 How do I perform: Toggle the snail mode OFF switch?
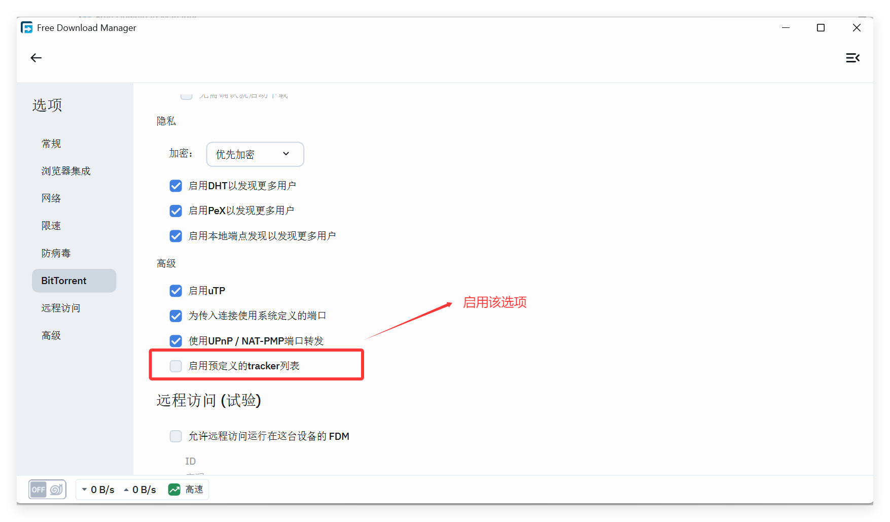click(47, 490)
